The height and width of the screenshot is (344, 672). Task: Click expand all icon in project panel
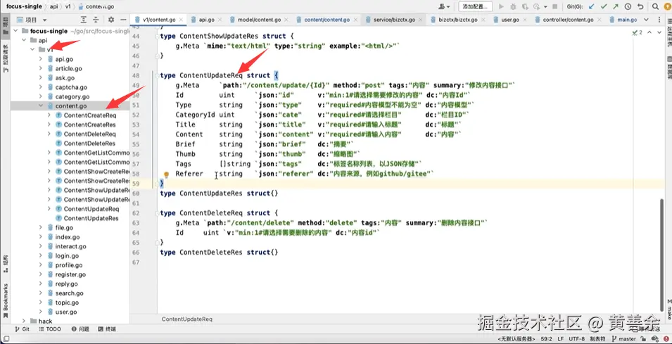(84, 20)
